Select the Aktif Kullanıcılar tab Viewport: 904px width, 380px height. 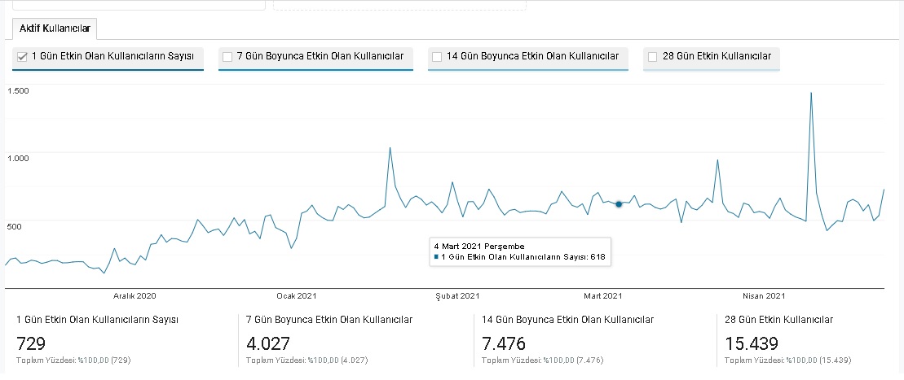click(55, 28)
